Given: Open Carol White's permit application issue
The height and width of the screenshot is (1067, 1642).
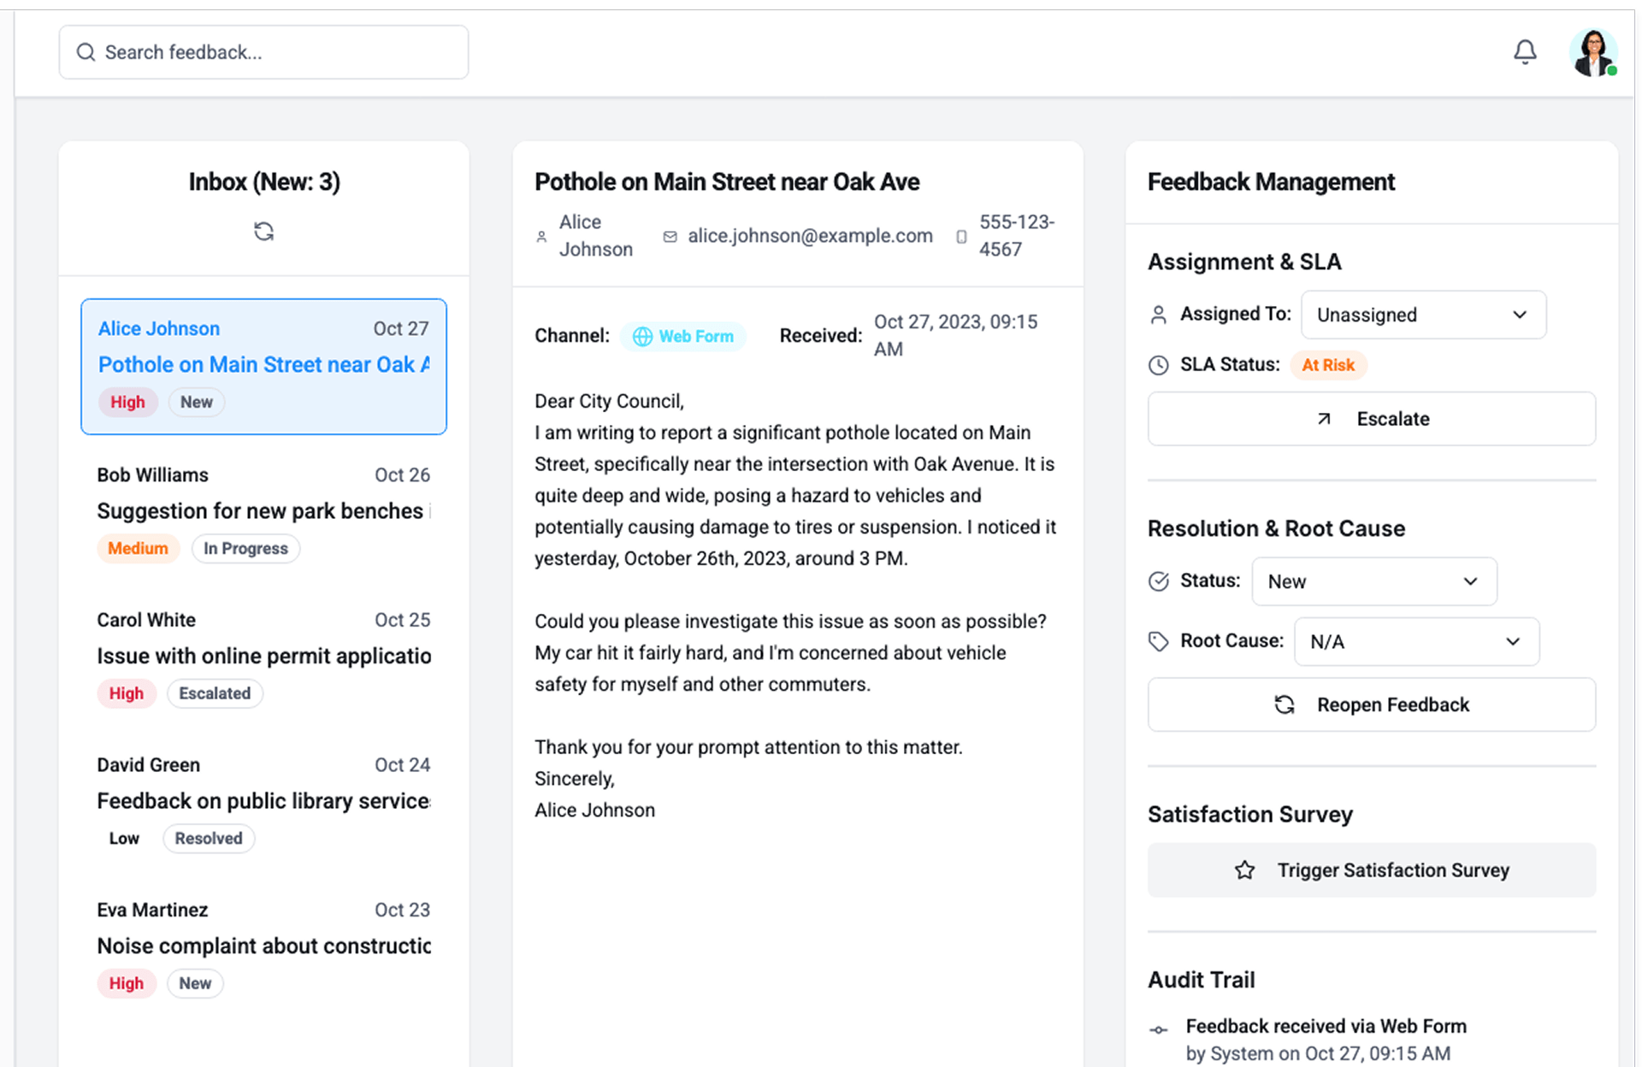Looking at the screenshot, I should (x=263, y=656).
